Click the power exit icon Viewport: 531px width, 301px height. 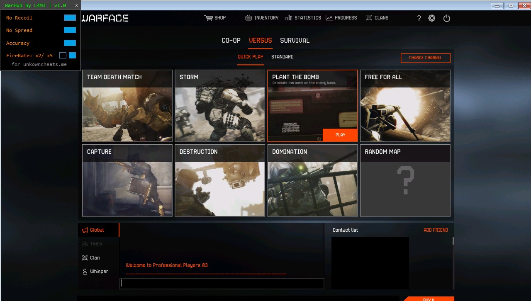(x=447, y=18)
